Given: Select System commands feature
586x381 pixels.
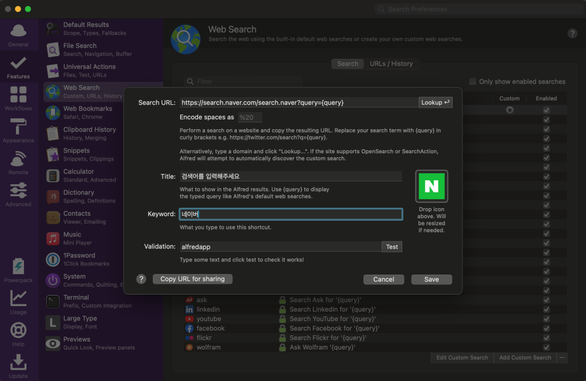Looking at the screenshot, I should 84,280.
